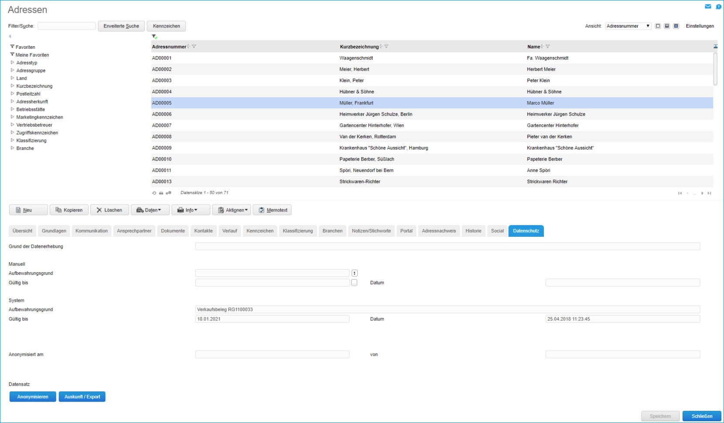Click the Grund der Datenerhebung input field
724x423 pixels.
447,246
